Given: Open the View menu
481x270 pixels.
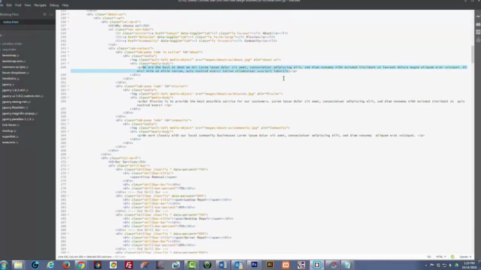Looking at the screenshot, I should [28, 5].
